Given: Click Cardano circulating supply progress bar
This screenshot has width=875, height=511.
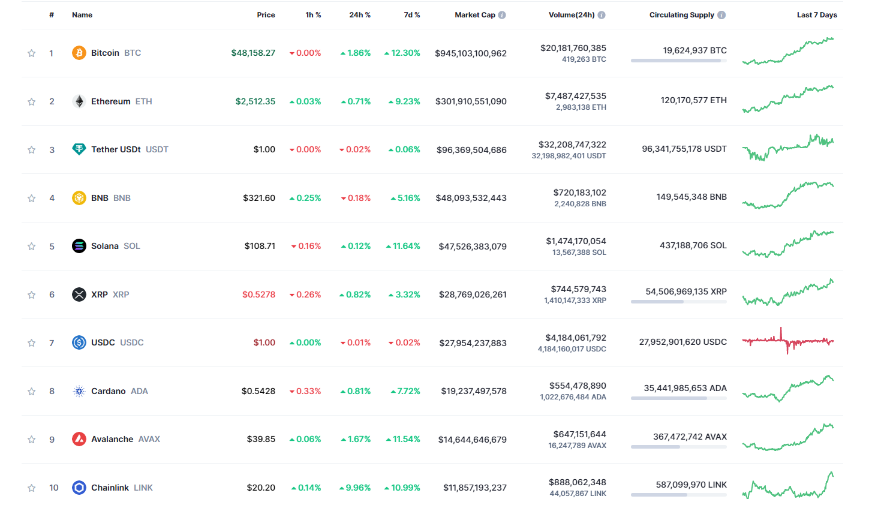Looking at the screenshot, I should pyautogui.click(x=679, y=398).
